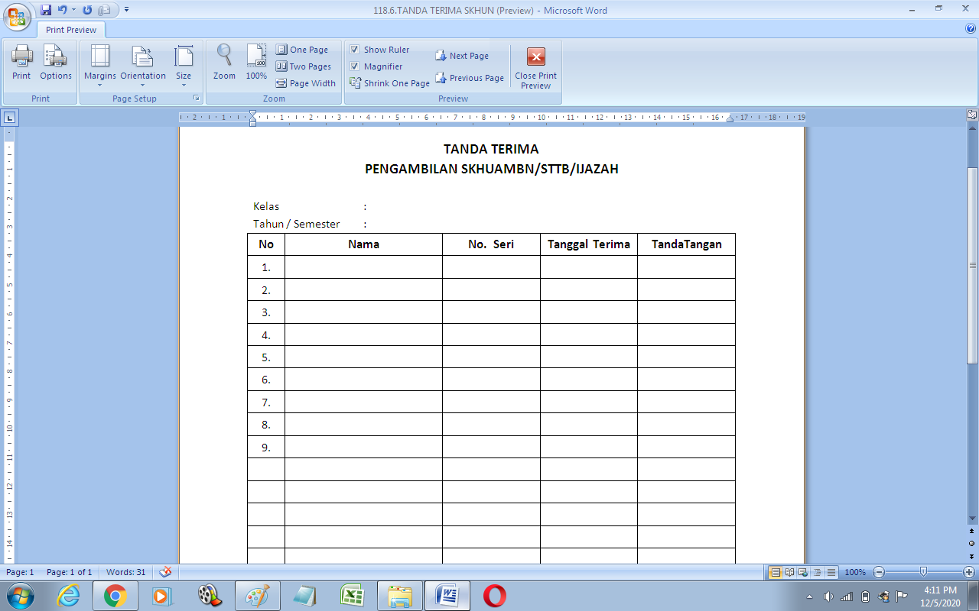The height and width of the screenshot is (611, 979).
Task: Save the document from Quick Access Toolbar
Action: point(46,10)
